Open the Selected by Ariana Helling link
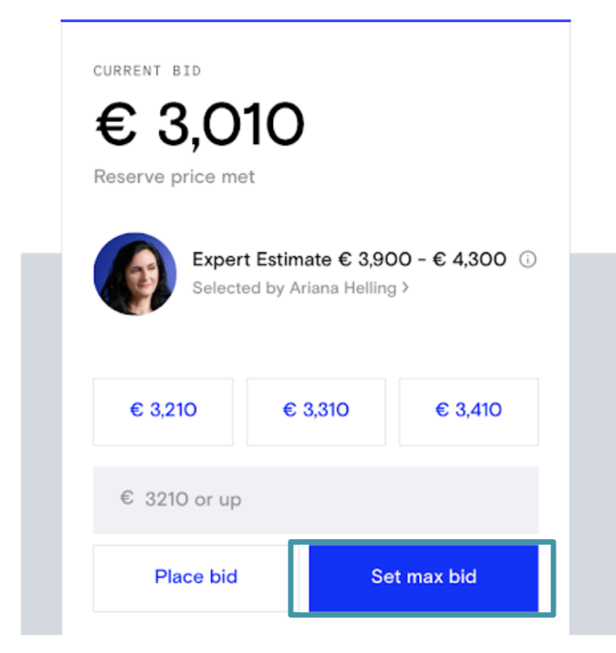616x653 pixels. point(294,288)
